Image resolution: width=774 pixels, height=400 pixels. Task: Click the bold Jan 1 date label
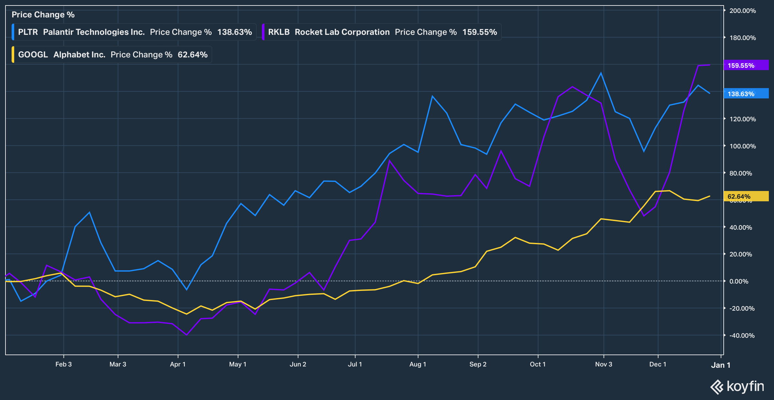point(720,365)
